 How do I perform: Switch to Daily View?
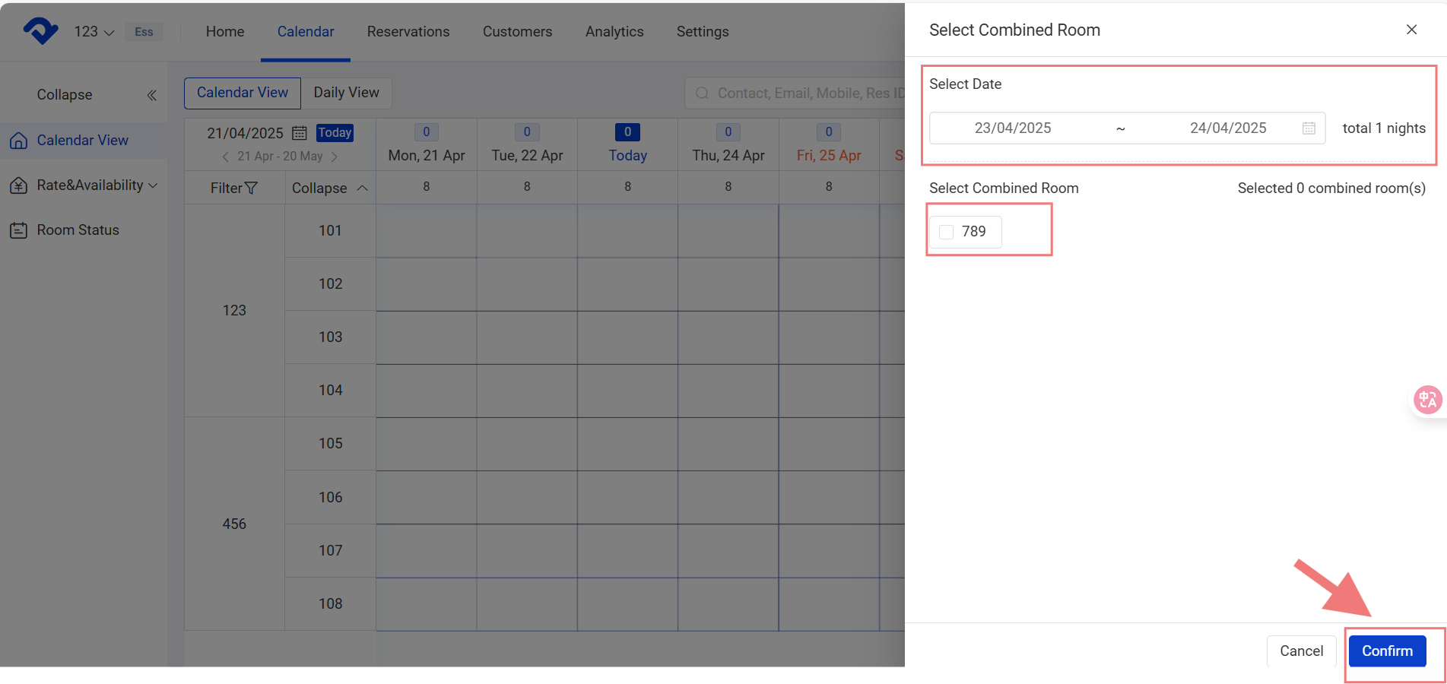pyautogui.click(x=346, y=93)
